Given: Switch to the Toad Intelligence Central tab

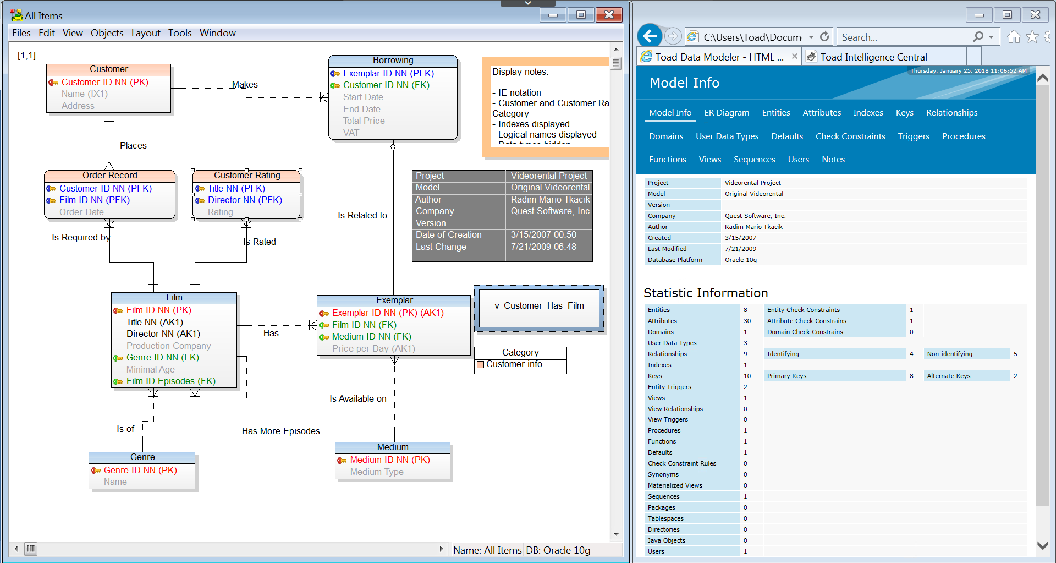Looking at the screenshot, I should click(x=873, y=57).
